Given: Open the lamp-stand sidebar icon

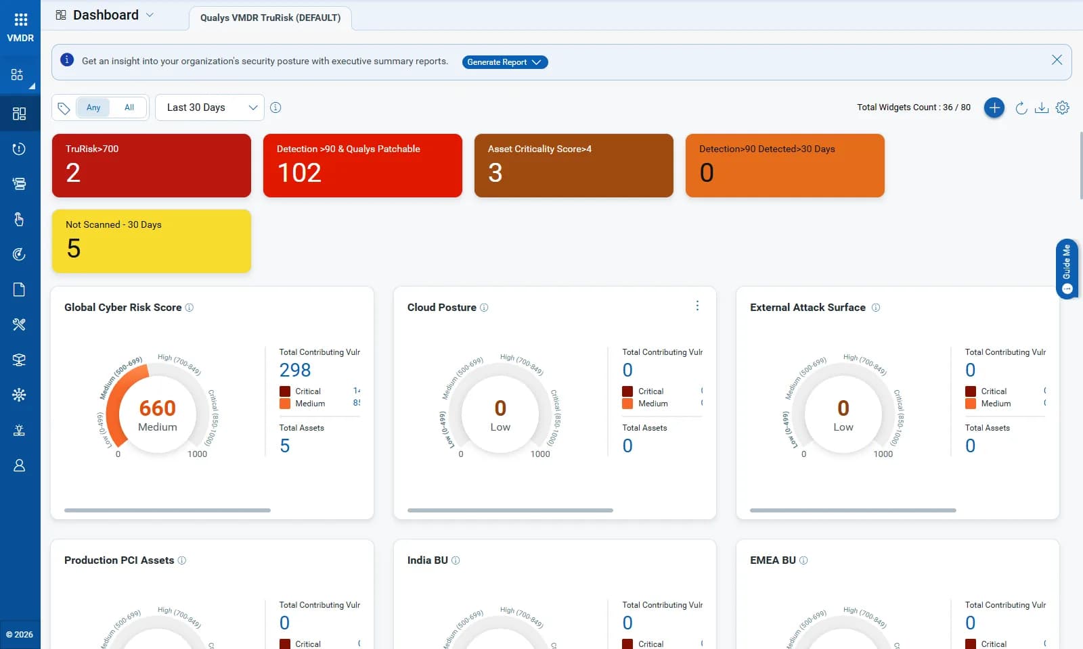Looking at the screenshot, I should [x=19, y=430].
